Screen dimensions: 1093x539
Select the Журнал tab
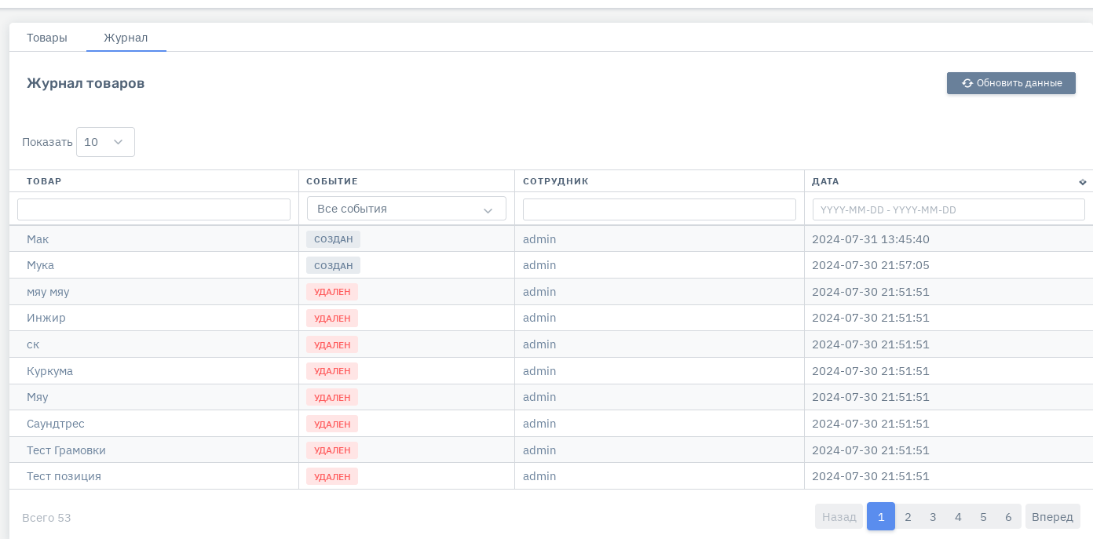[x=126, y=38]
